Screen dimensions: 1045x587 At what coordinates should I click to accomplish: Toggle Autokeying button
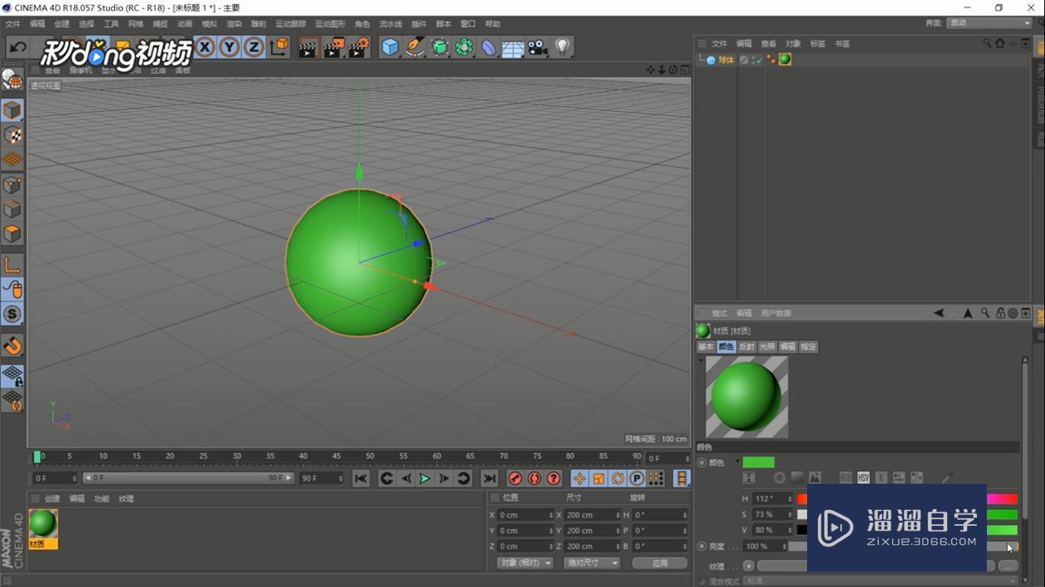(534, 478)
